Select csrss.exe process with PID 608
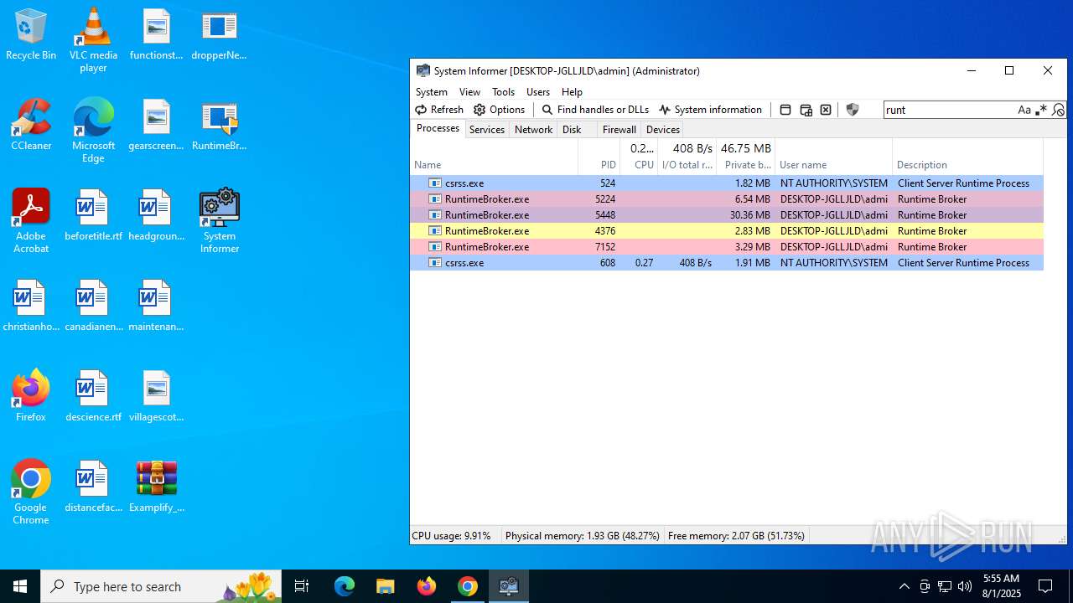The width and height of the screenshot is (1073, 603). tap(727, 263)
